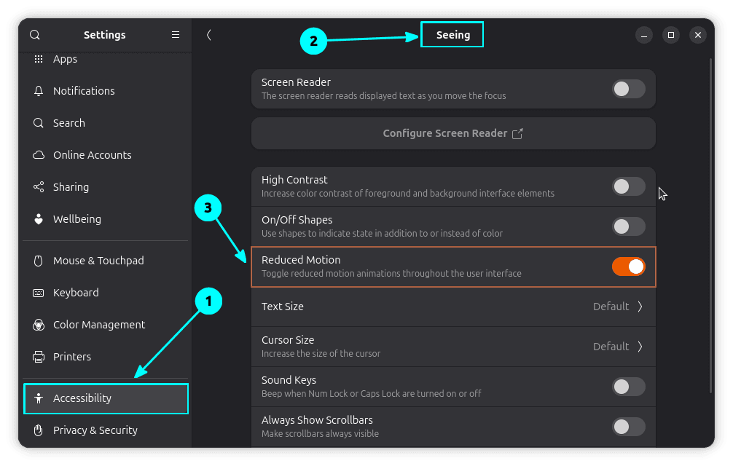
Task: Maximize the Settings window
Action: [x=671, y=35]
